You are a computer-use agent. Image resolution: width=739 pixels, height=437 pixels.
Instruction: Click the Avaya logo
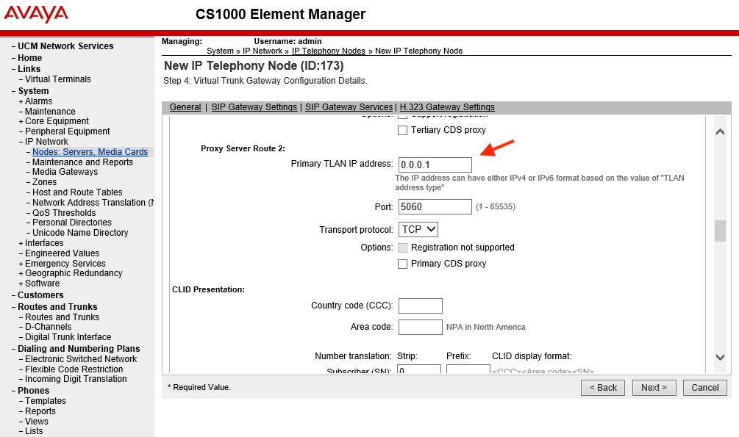(x=36, y=14)
